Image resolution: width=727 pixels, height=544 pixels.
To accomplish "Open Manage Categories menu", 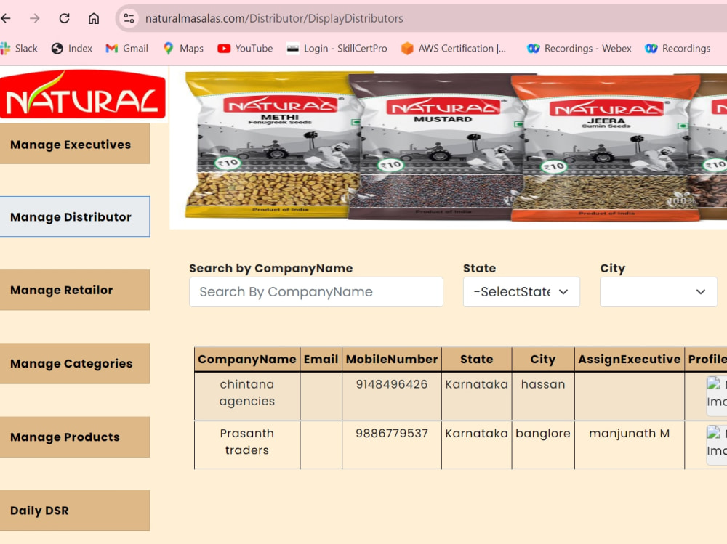I will coord(75,363).
